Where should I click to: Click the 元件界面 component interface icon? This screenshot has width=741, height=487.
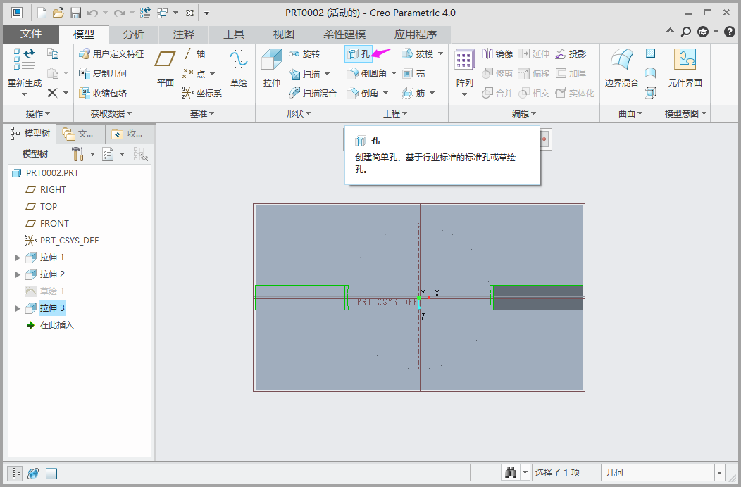pos(685,68)
